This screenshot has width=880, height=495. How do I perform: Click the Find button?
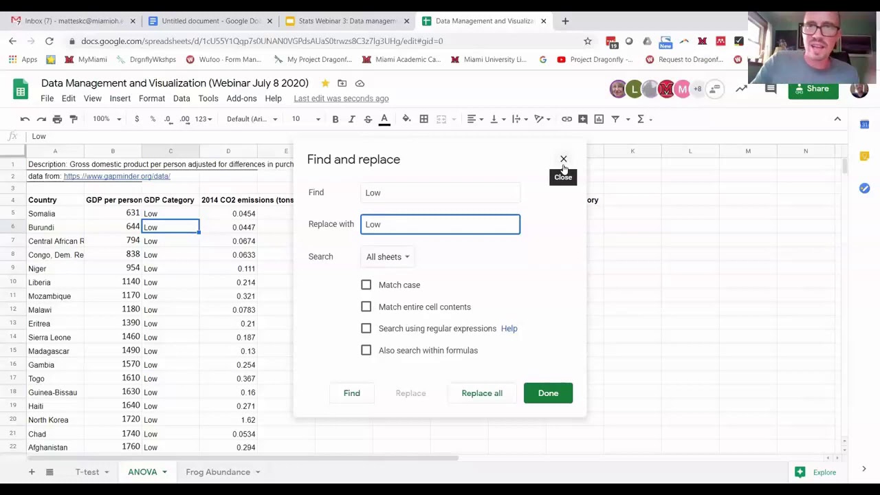click(351, 393)
